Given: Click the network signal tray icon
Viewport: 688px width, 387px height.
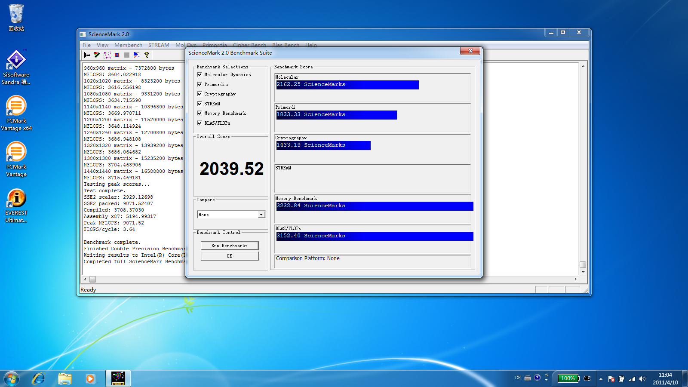Looking at the screenshot, I should point(632,379).
